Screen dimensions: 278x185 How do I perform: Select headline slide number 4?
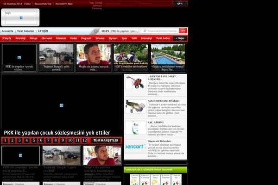27,141
